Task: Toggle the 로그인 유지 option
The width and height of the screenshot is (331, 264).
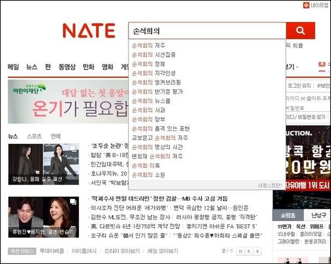Action: (x=299, y=86)
